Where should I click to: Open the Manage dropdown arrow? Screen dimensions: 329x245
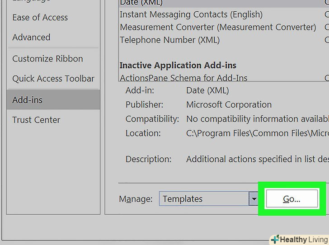tap(254, 199)
